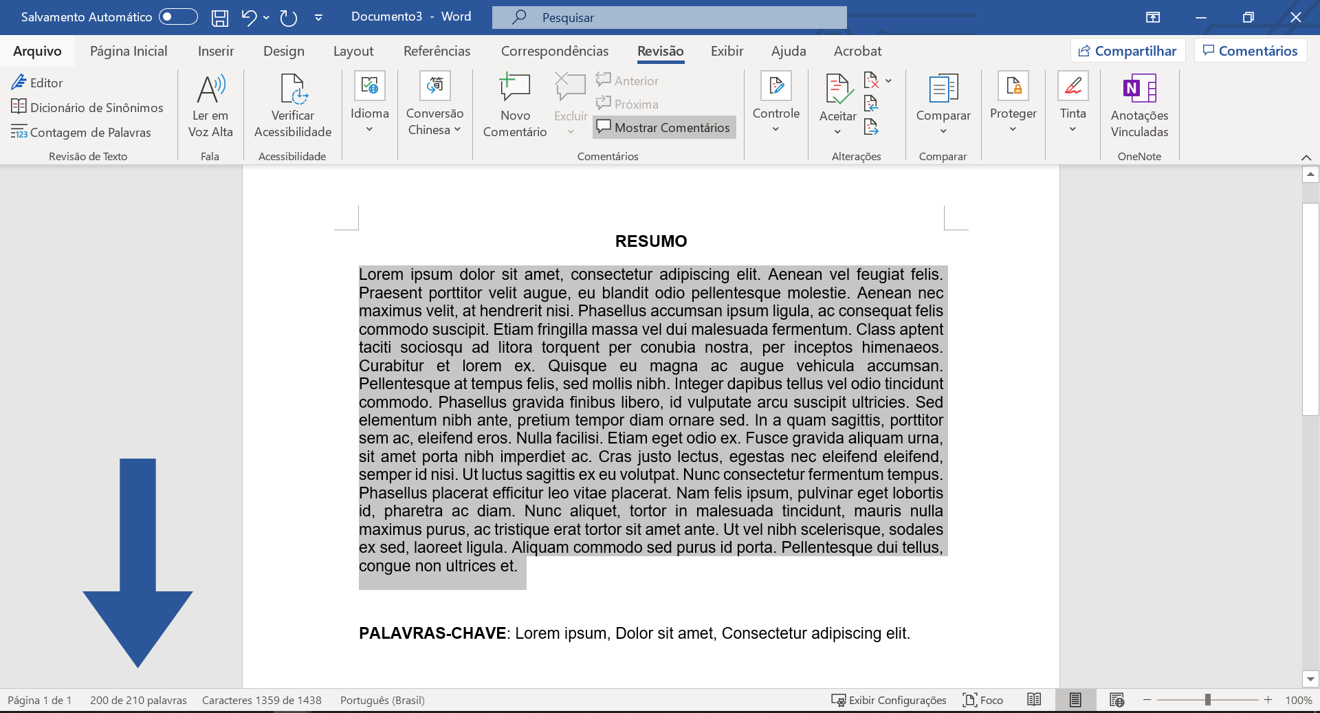This screenshot has width=1320, height=713.
Task: Click the zoom slider handle
Action: pos(1208,700)
